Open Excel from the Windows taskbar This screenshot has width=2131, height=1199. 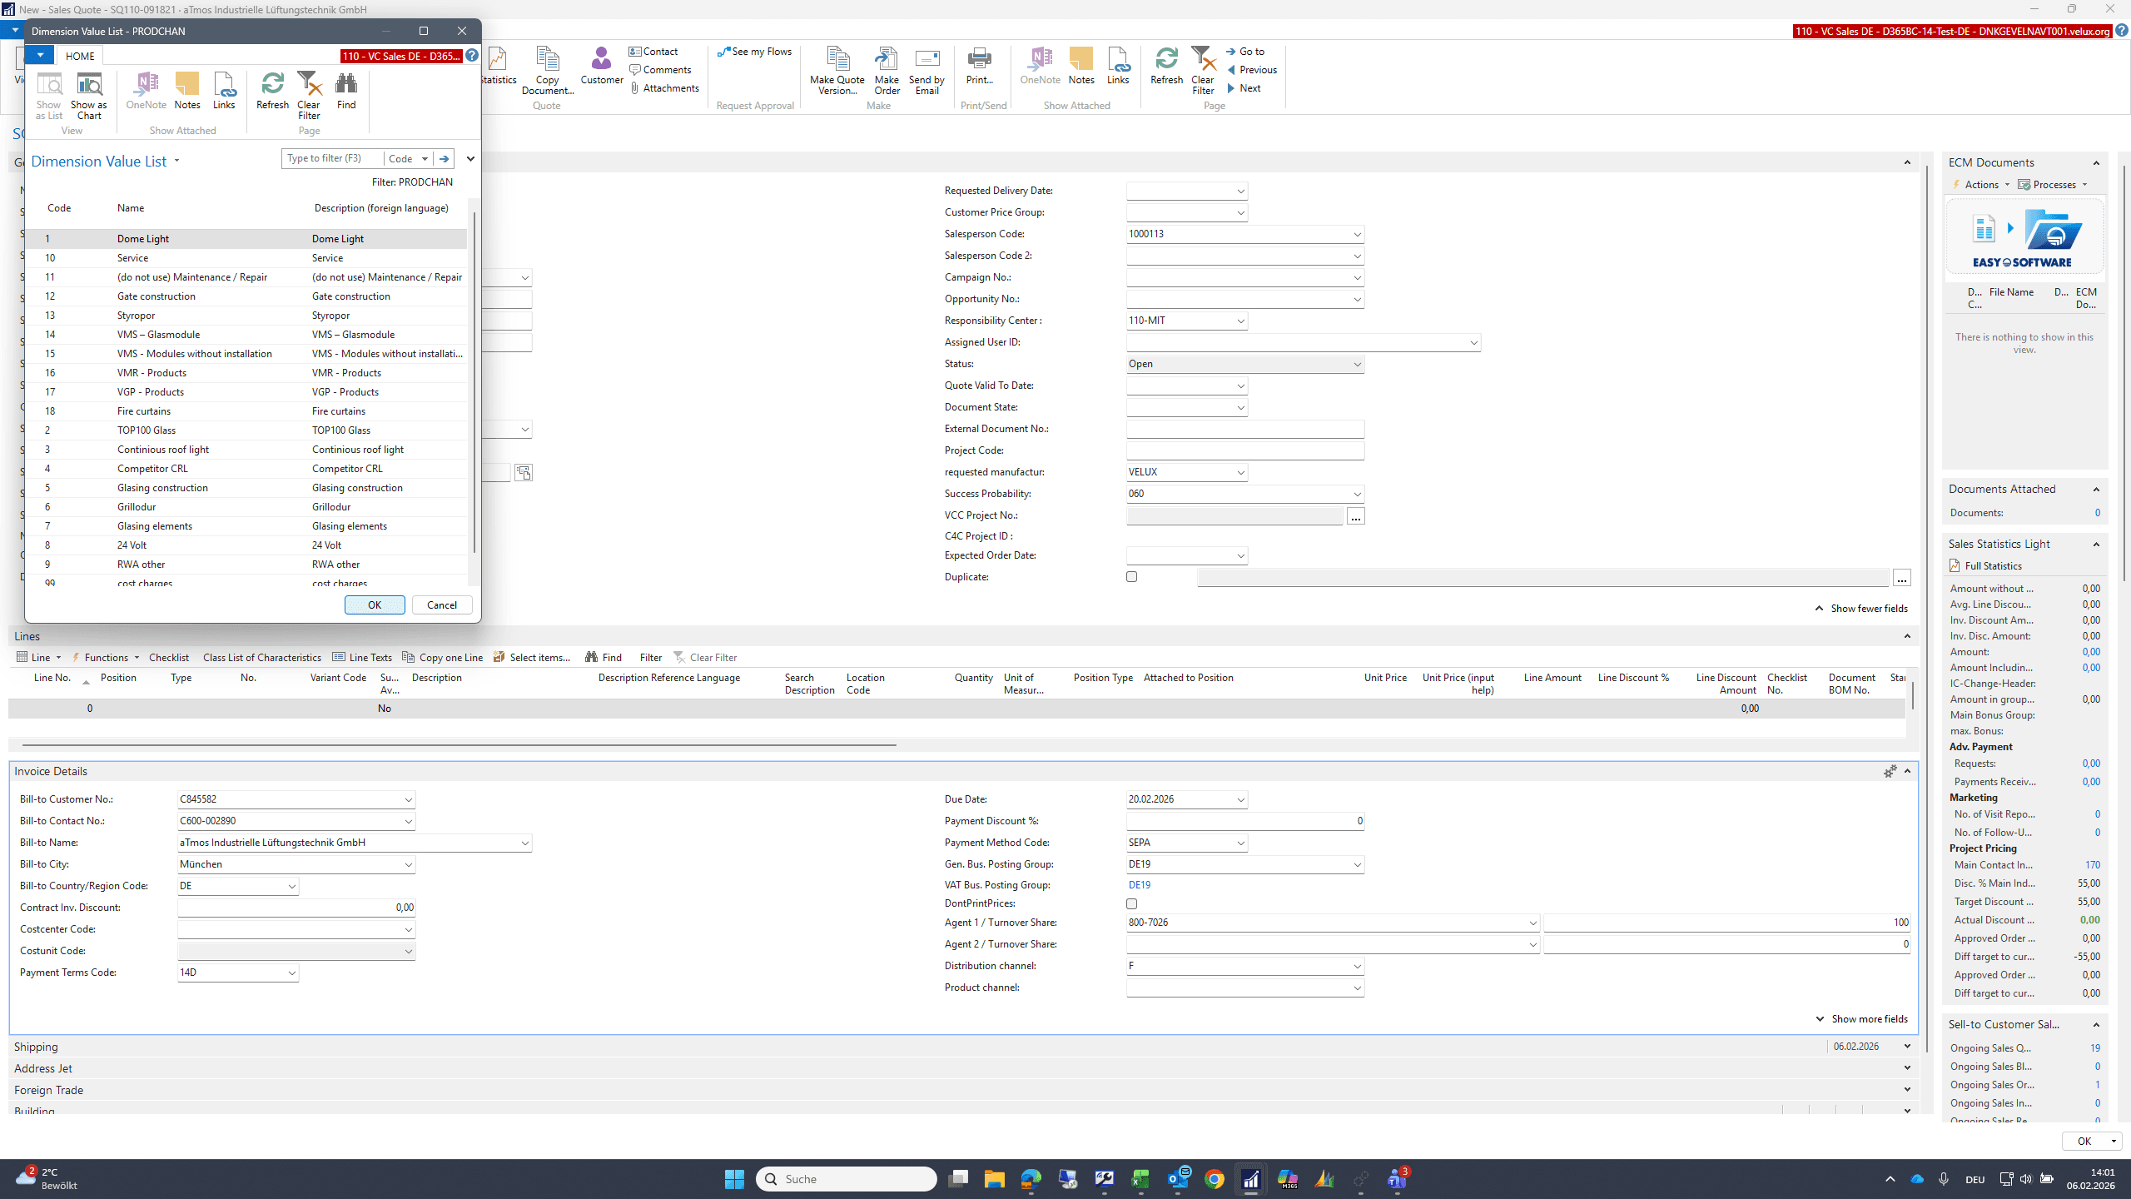pyautogui.click(x=1140, y=1179)
